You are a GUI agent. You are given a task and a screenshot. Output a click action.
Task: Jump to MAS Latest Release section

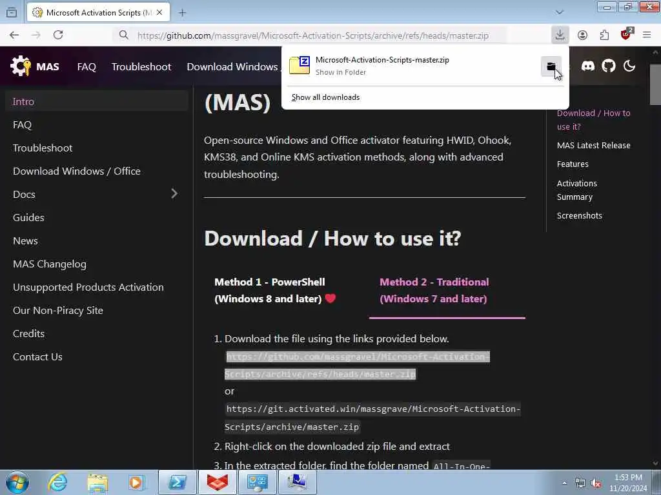click(x=594, y=145)
